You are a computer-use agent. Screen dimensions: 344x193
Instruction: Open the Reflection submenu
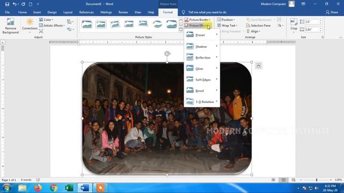[x=202, y=57]
